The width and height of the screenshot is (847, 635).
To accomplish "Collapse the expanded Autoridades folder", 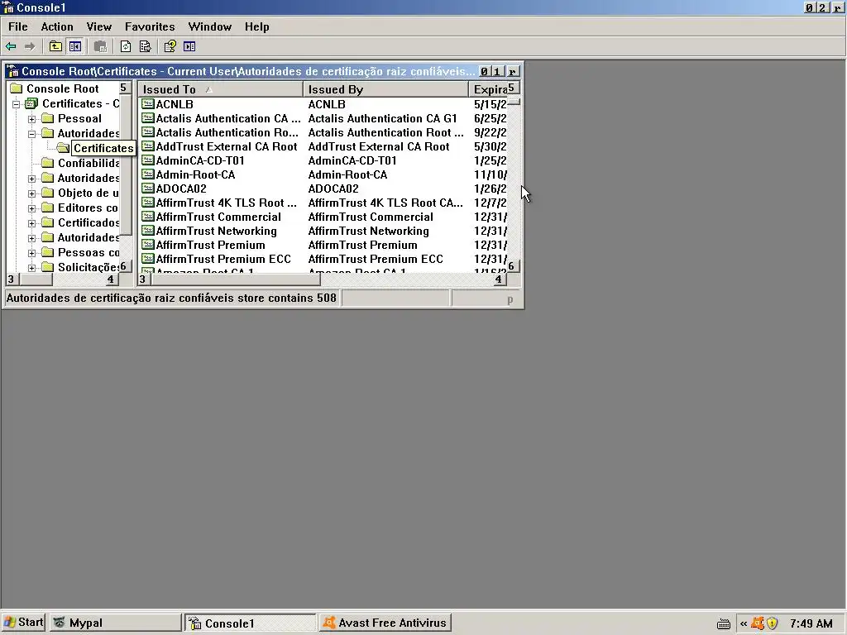I will [32, 133].
